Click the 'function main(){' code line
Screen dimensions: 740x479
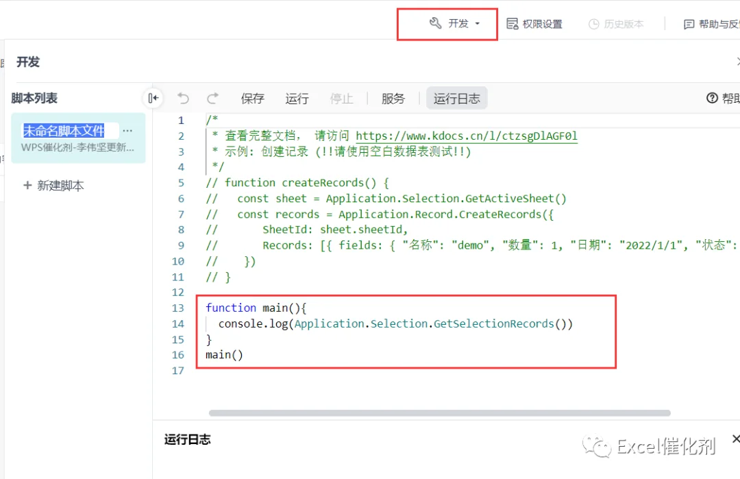tap(256, 308)
